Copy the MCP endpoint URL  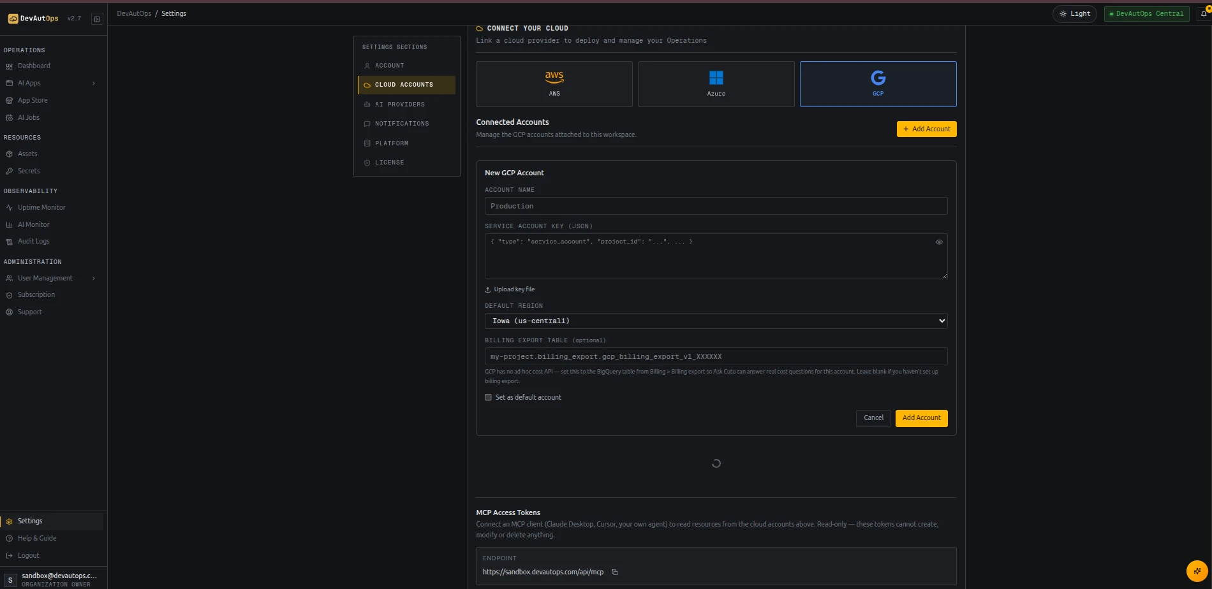click(615, 572)
